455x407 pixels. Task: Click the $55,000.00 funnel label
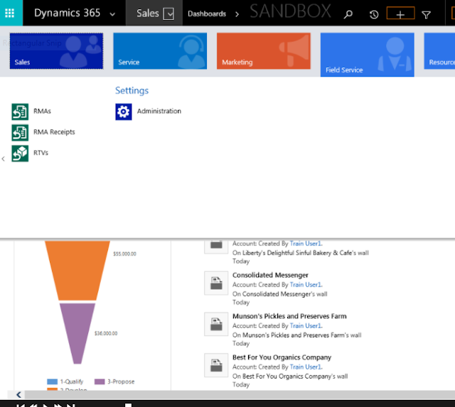click(124, 254)
